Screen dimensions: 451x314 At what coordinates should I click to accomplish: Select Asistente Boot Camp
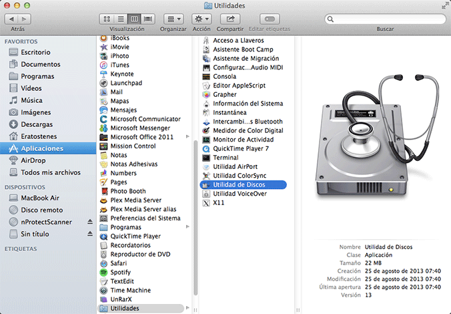point(243,49)
